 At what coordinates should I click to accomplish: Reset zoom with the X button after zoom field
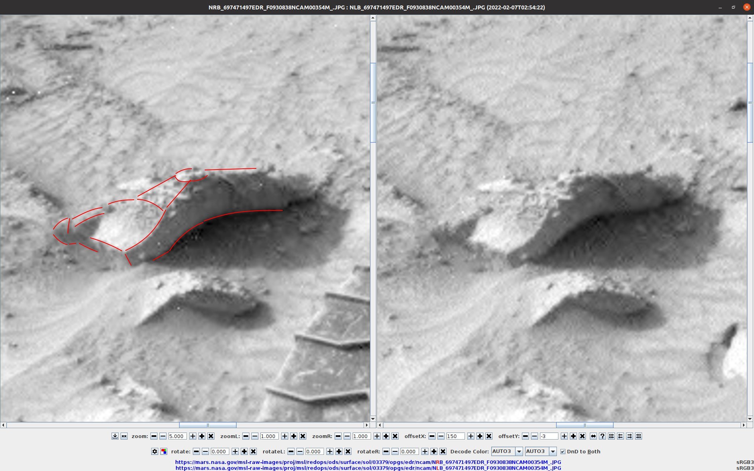pyautogui.click(x=211, y=436)
